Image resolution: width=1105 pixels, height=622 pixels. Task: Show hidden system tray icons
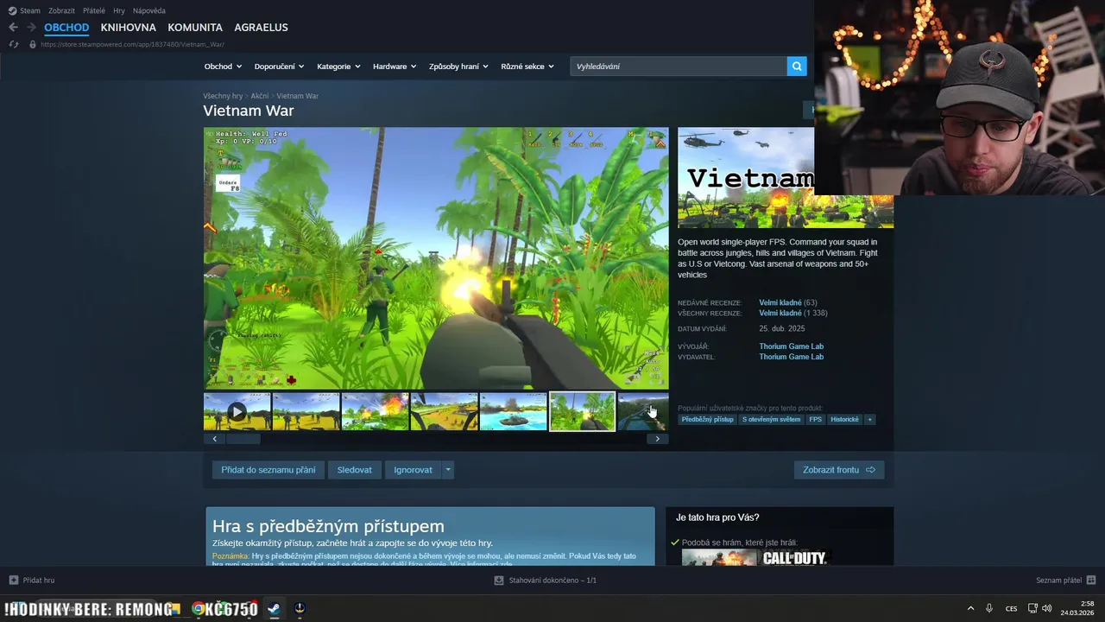(x=970, y=608)
